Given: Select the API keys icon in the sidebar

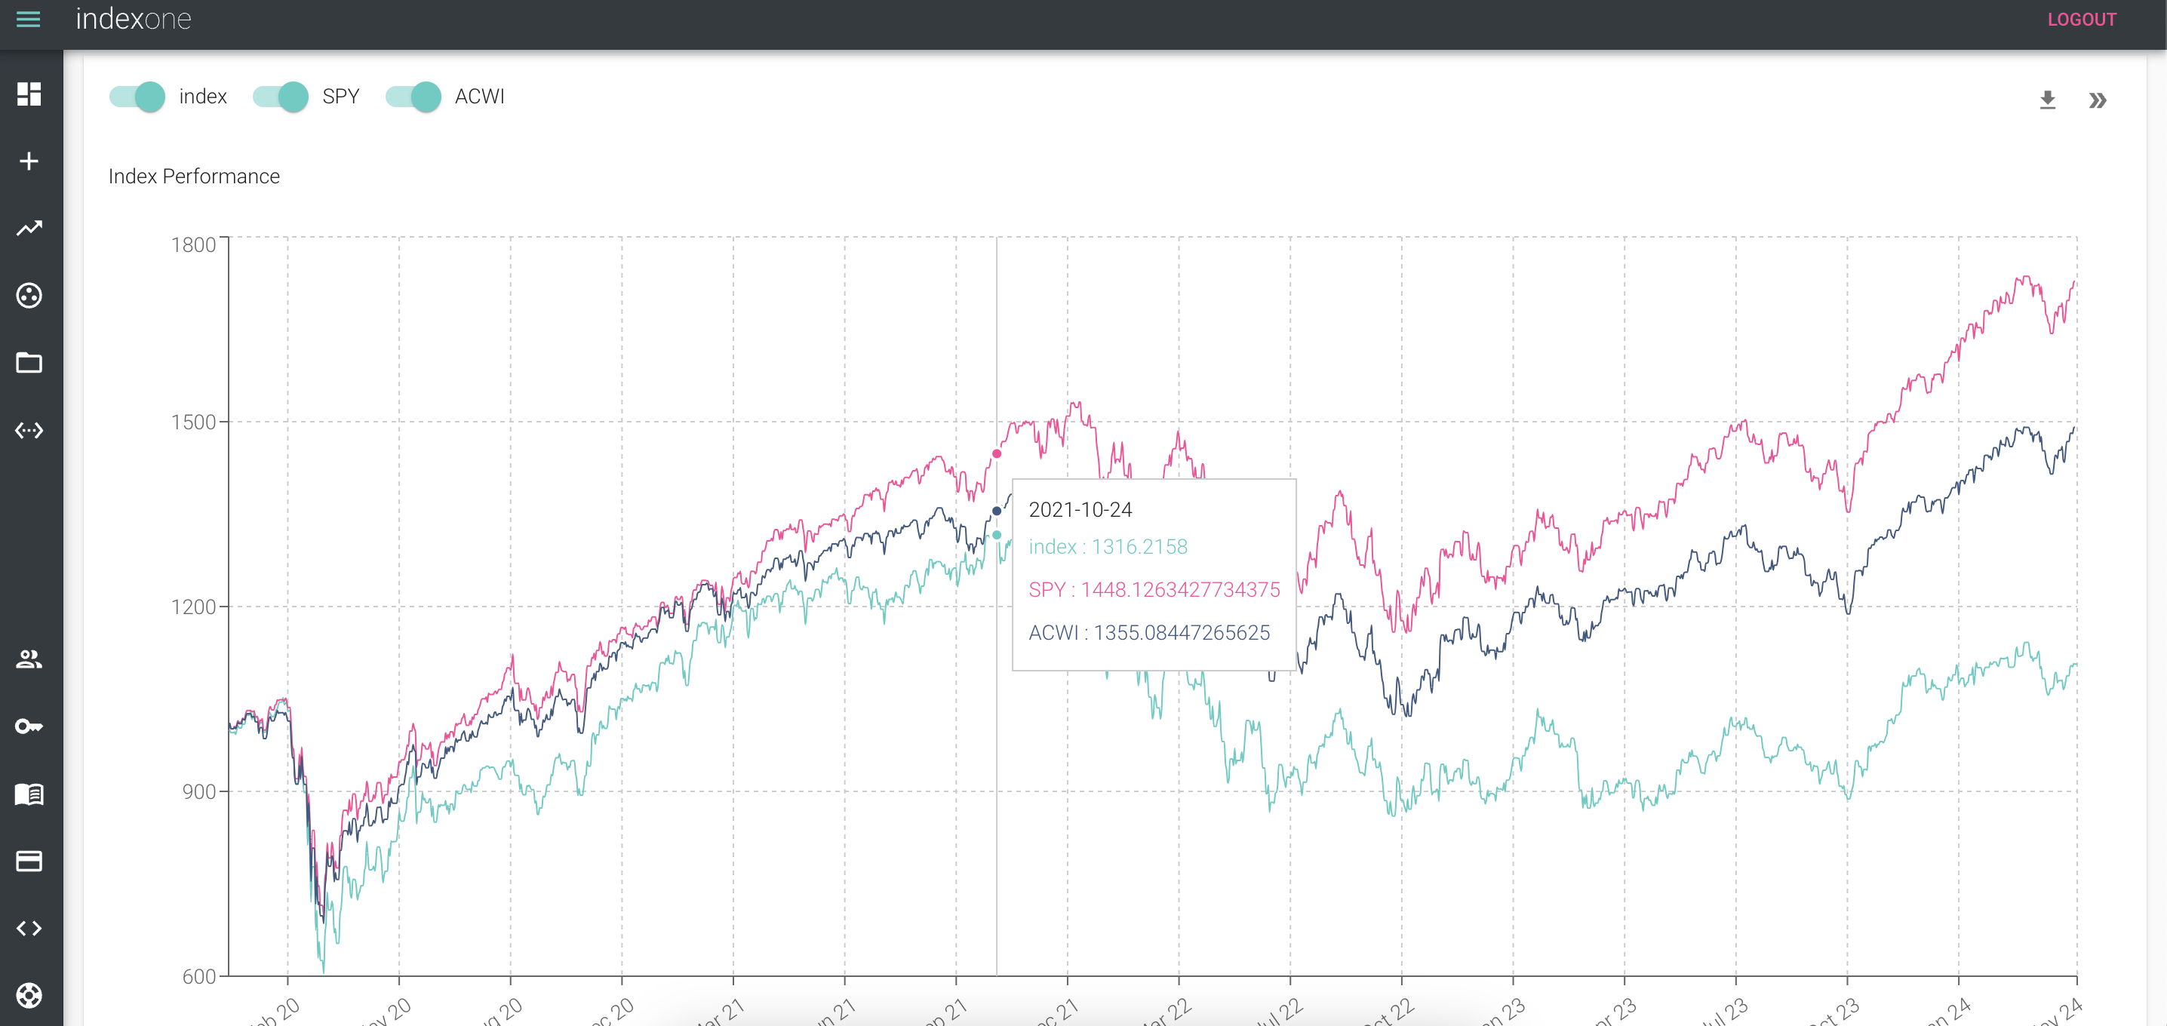Looking at the screenshot, I should click(x=29, y=726).
